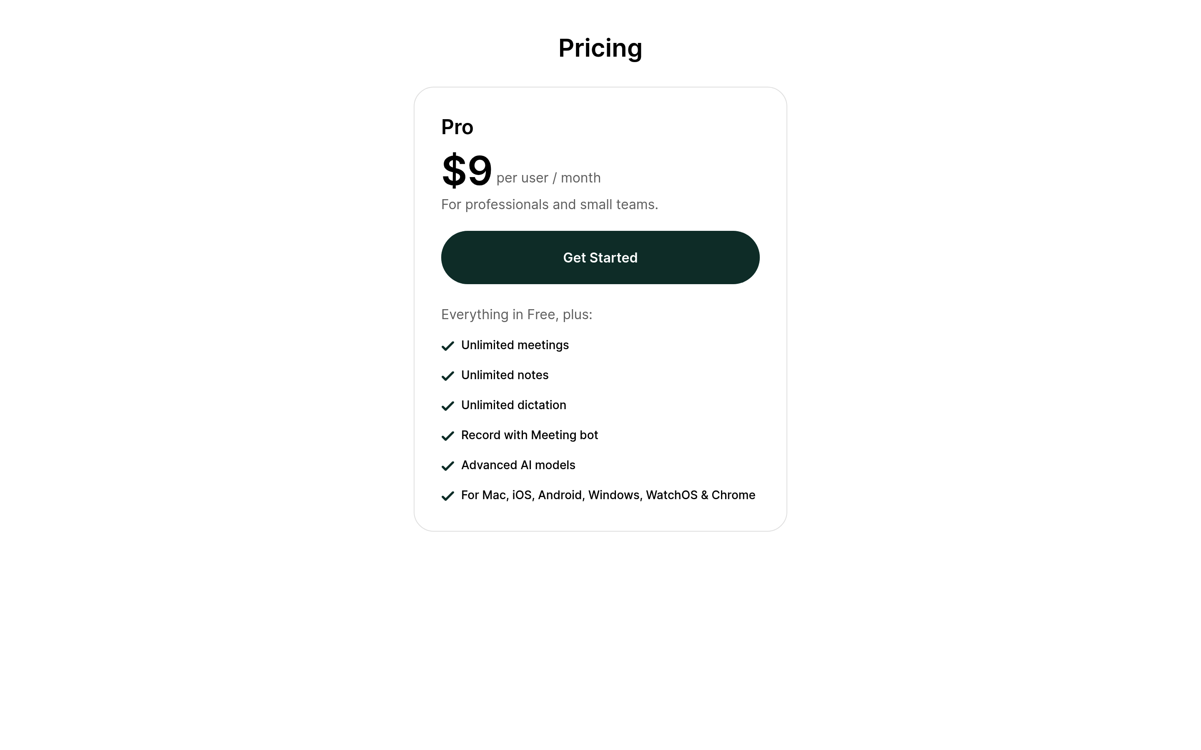Click checkmark beside the platforms list feature
The image size is (1201, 750).
447,496
